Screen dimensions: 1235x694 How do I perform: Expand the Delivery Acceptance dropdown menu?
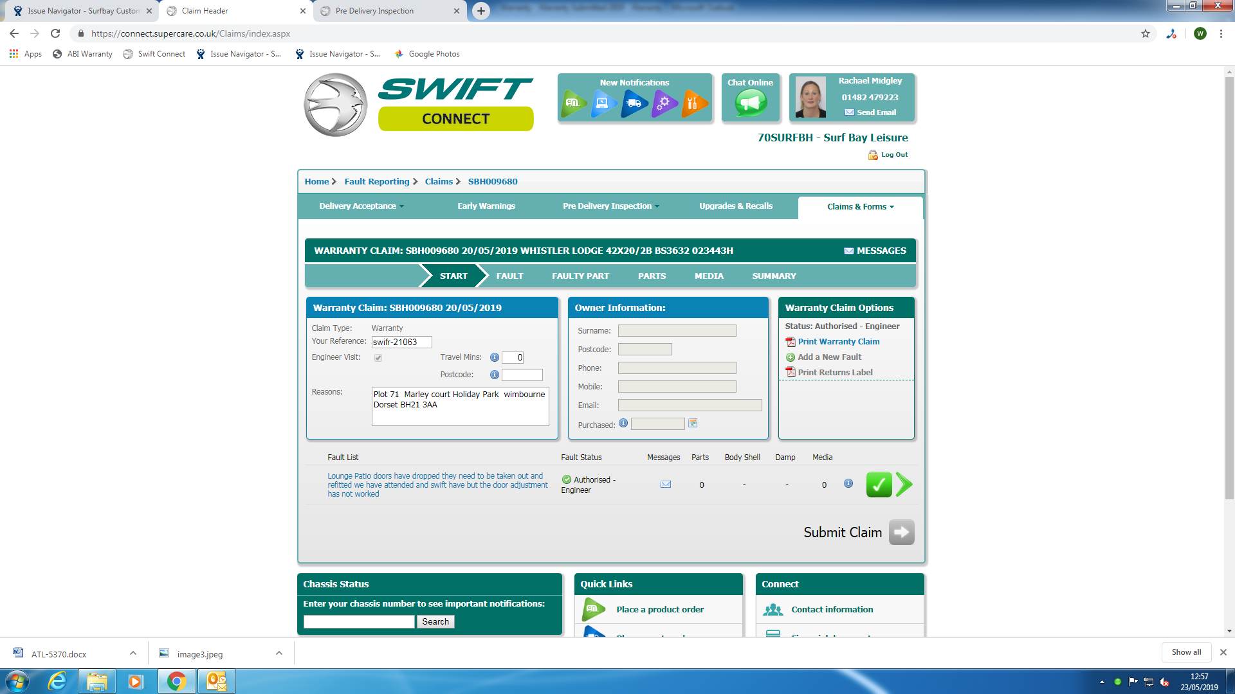point(361,206)
